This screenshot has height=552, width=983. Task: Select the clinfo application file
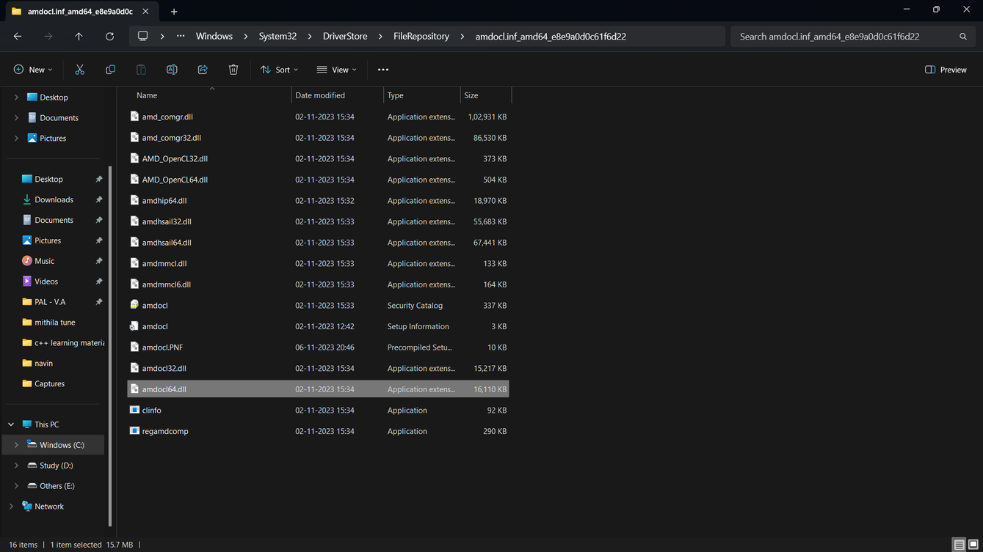pyautogui.click(x=318, y=411)
